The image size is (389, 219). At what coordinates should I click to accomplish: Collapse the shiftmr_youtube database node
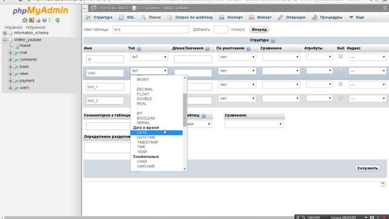pyautogui.click(x=5, y=40)
